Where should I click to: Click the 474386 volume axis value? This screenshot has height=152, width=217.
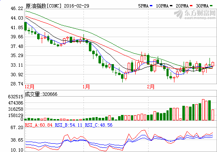coord(16,103)
